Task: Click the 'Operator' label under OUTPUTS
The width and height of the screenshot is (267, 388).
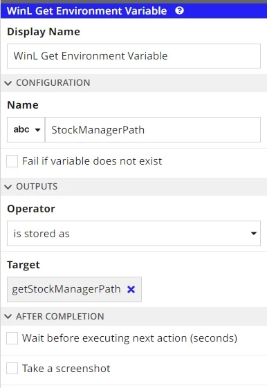Action: point(31,209)
